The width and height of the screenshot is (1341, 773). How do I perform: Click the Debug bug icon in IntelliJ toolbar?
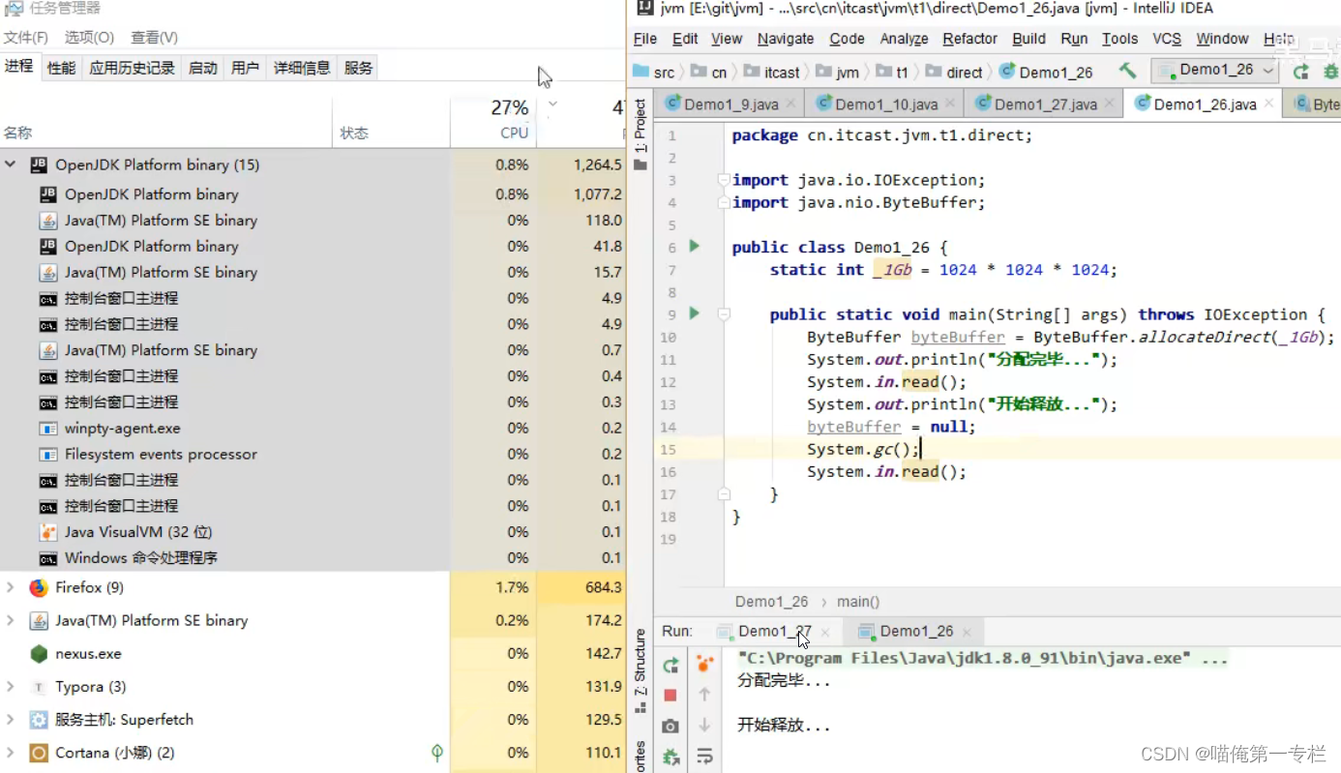1331,72
